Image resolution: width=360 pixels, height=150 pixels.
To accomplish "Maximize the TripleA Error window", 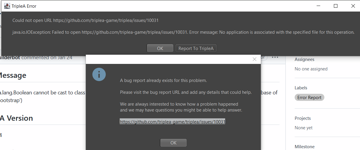I will pyautogui.click(x=336, y=6).
